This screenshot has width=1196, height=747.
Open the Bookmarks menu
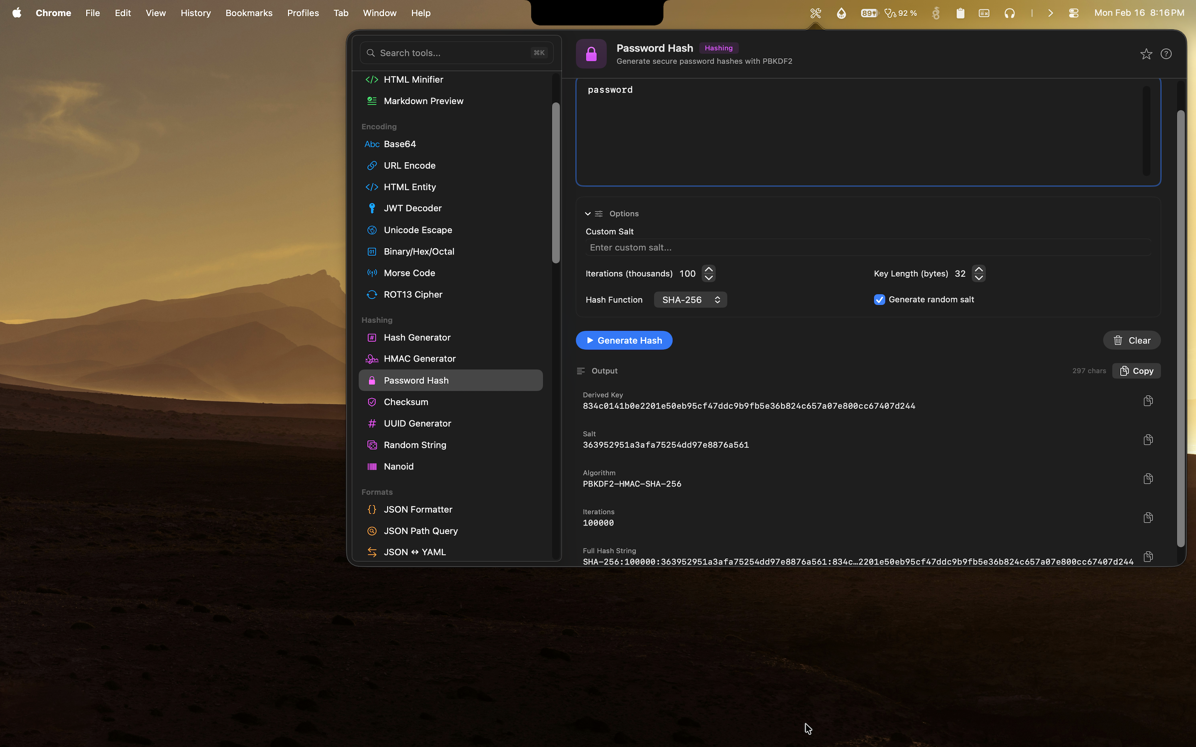[249, 13]
